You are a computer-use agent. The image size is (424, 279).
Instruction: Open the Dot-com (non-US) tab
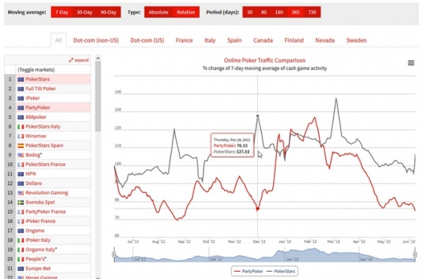click(96, 40)
